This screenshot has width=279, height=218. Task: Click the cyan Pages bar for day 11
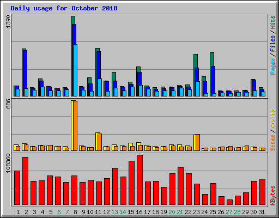coord(100,87)
